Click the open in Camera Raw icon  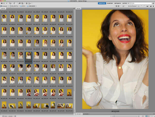pos(27,3)
